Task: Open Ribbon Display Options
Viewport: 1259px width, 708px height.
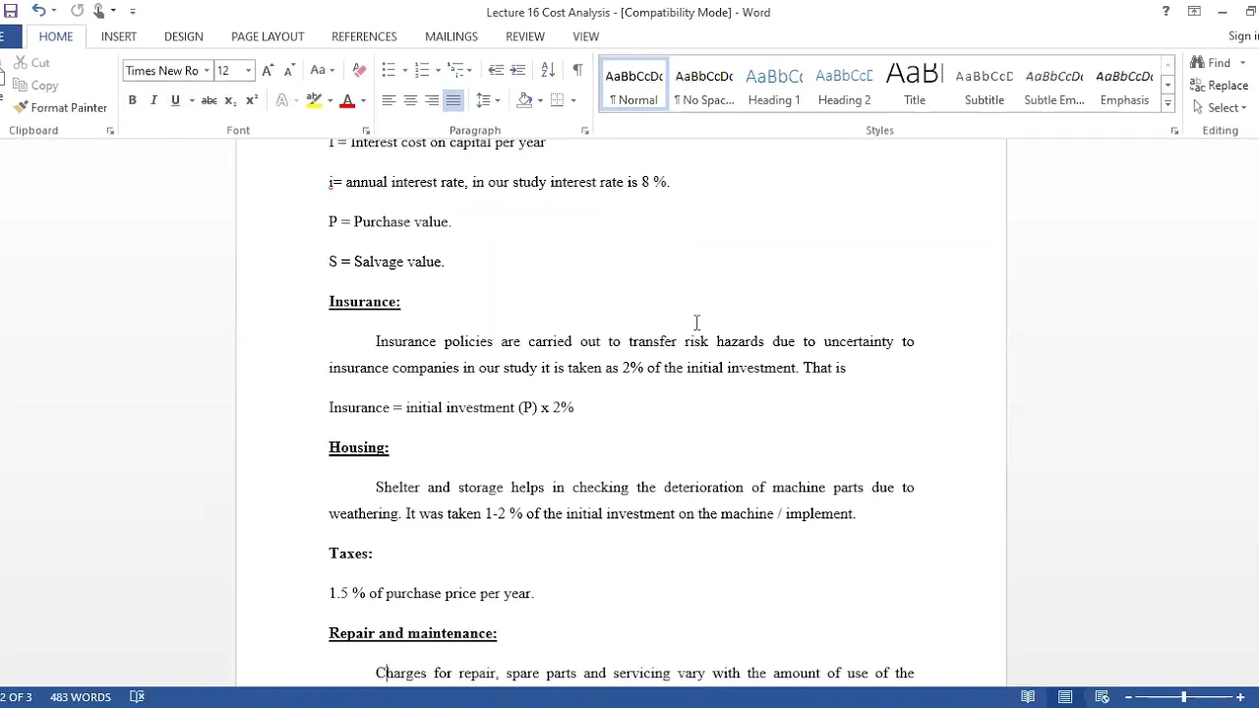Action: pos(1194,12)
